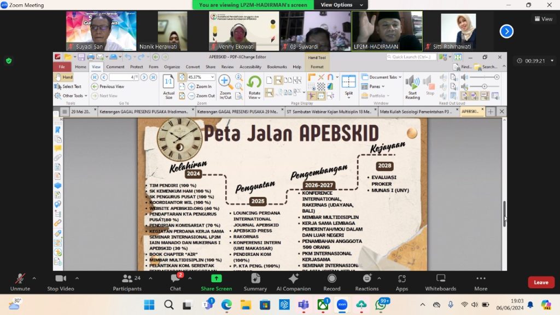Select the Hand tool in PDF-XChange
This screenshot has height=315, width=560.
click(x=65, y=77)
